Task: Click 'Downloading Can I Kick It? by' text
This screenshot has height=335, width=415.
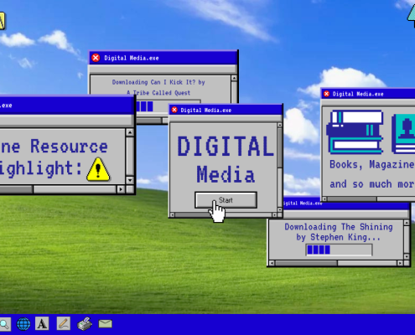Action: click(x=158, y=82)
